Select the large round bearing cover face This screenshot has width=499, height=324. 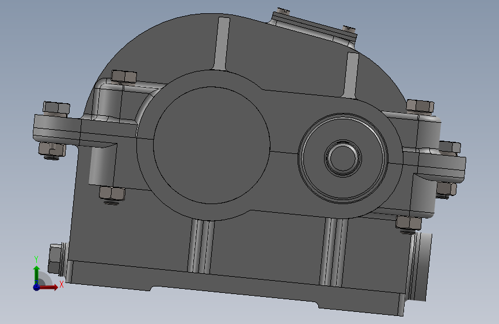212,145
